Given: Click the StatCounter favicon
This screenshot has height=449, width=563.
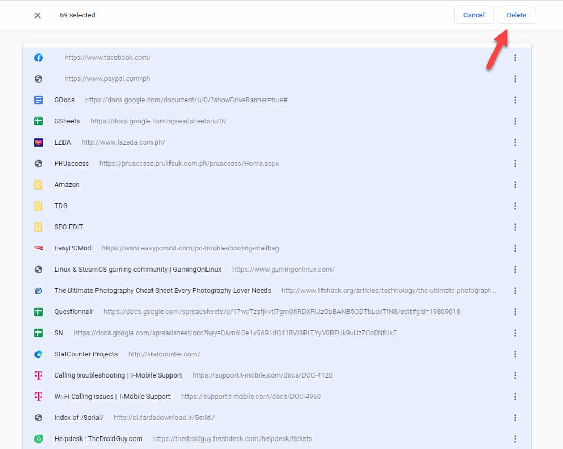Looking at the screenshot, I should (39, 354).
